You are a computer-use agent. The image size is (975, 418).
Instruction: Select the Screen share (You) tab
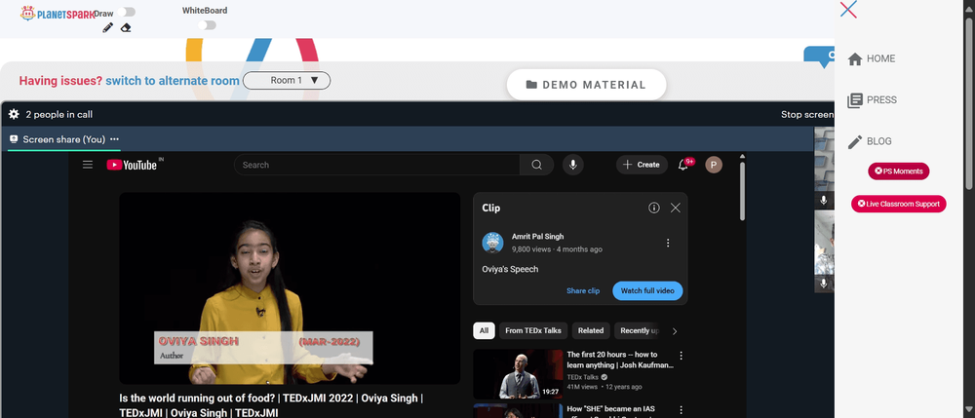[64, 139]
